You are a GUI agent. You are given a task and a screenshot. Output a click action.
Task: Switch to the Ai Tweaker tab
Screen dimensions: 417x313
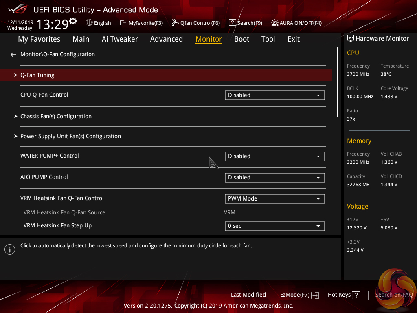point(120,39)
